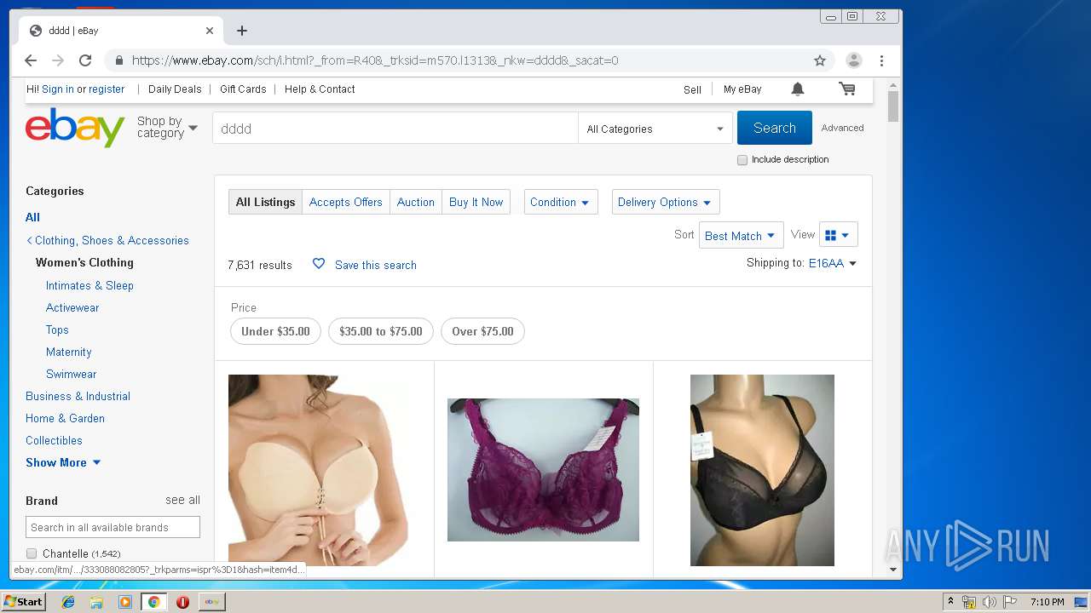
Task: Open the All Categories dropdown
Action: [655, 129]
